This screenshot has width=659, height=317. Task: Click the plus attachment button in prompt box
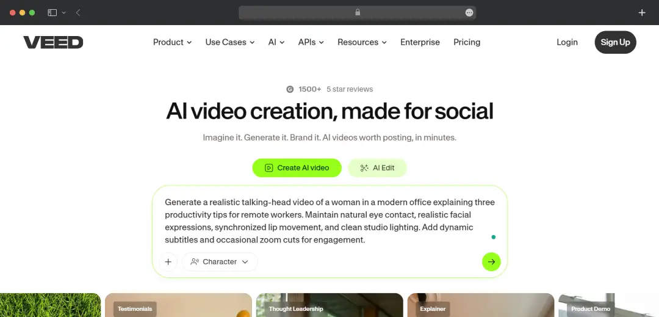click(168, 261)
